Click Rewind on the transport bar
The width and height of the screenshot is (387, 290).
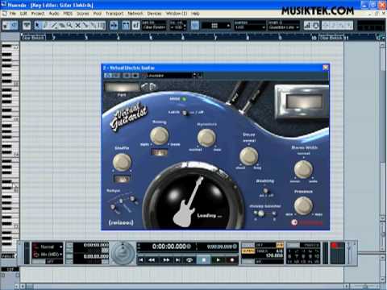(152, 259)
